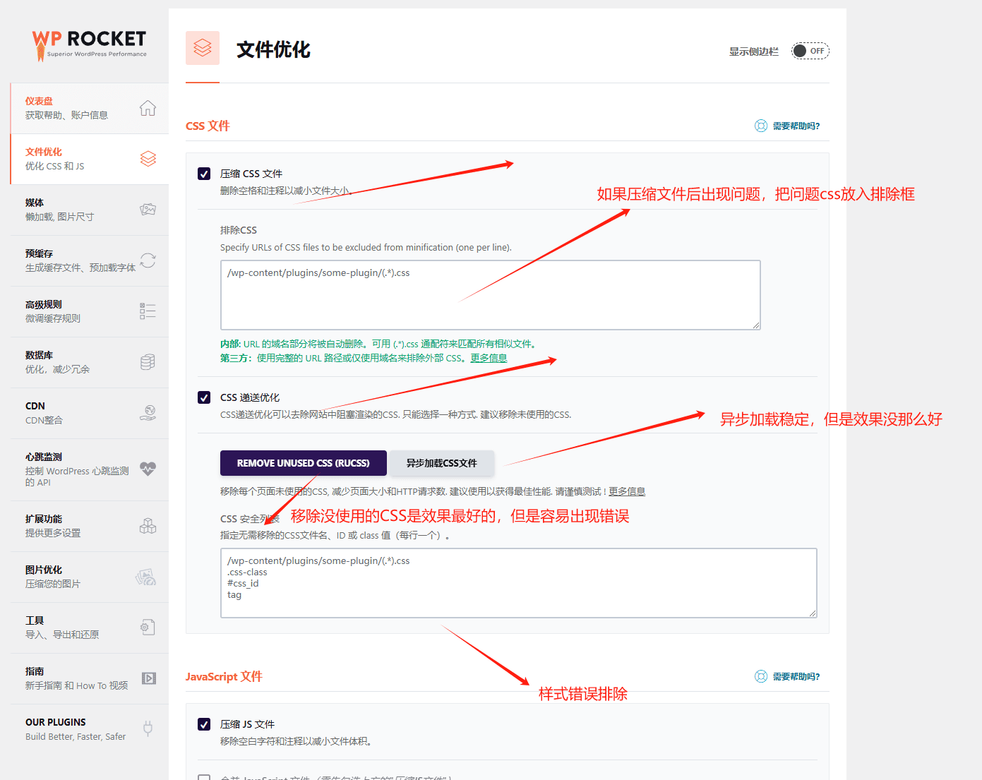The width and height of the screenshot is (982, 780).
Task: Disable the CSS 递送优化 checkbox
Action: tap(204, 397)
